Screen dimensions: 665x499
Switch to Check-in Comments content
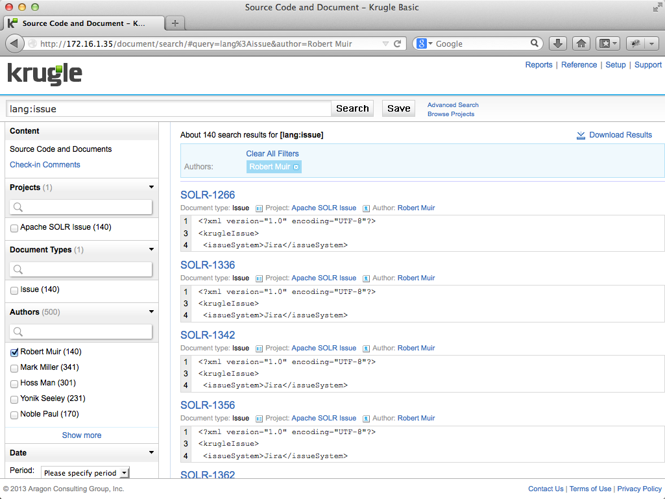[x=45, y=165]
